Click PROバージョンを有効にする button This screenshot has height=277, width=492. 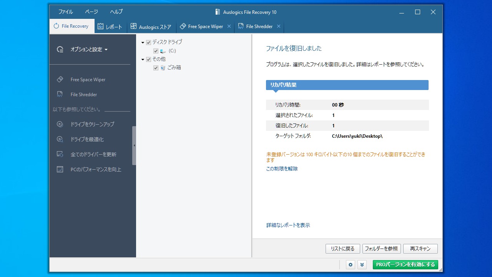tap(406, 264)
